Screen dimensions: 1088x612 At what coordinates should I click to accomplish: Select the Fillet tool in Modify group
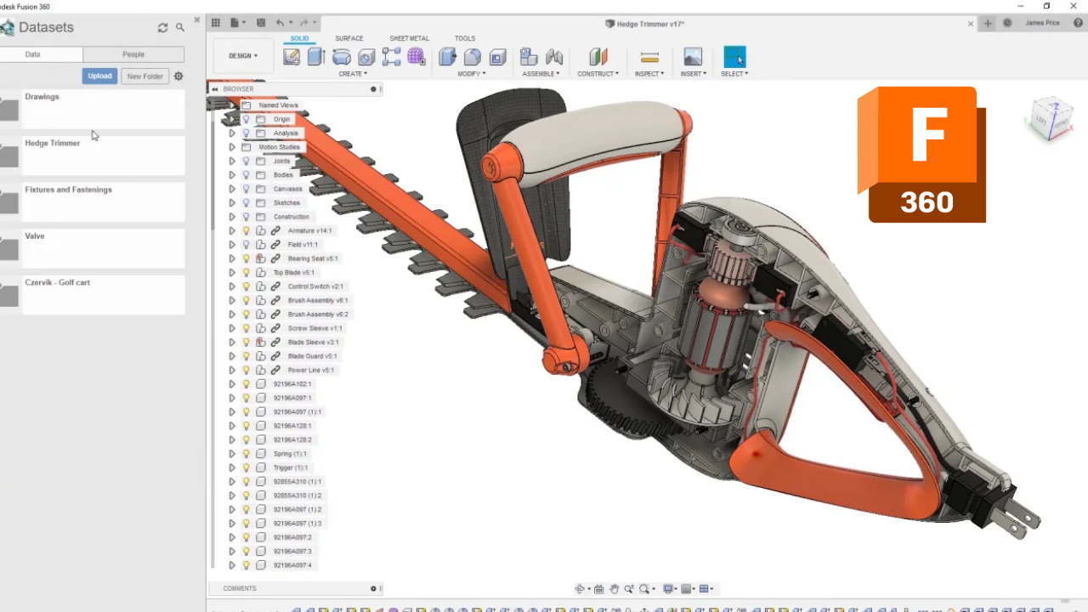(473, 56)
